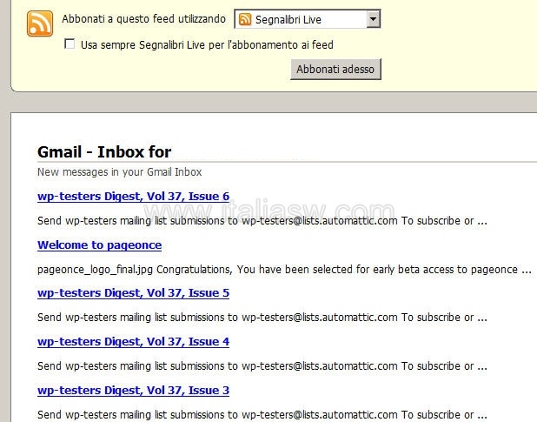Screen dimensions: 537x422
Task: Click the large orange RSS feed icon
Action: click(40, 23)
